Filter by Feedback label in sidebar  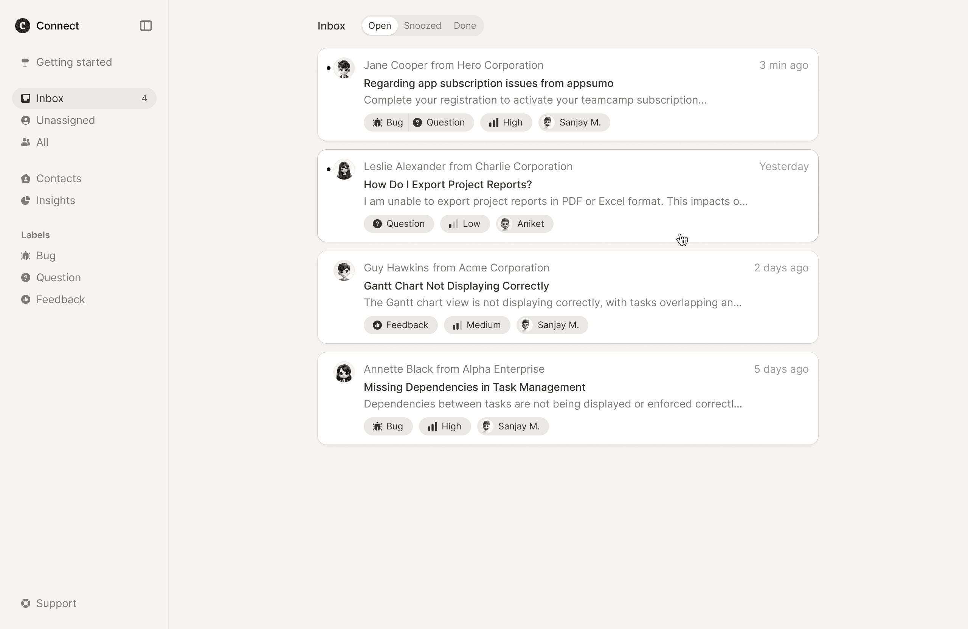click(60, 300)
